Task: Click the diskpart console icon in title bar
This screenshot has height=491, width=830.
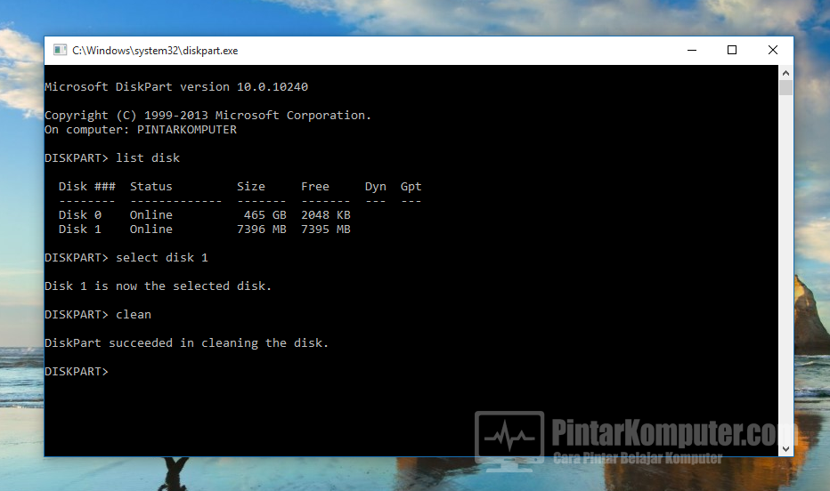Action: [x=60, y=50]
